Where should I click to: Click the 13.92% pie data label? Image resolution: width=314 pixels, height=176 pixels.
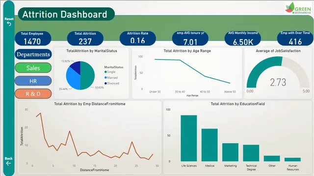(x=66, y=61)
